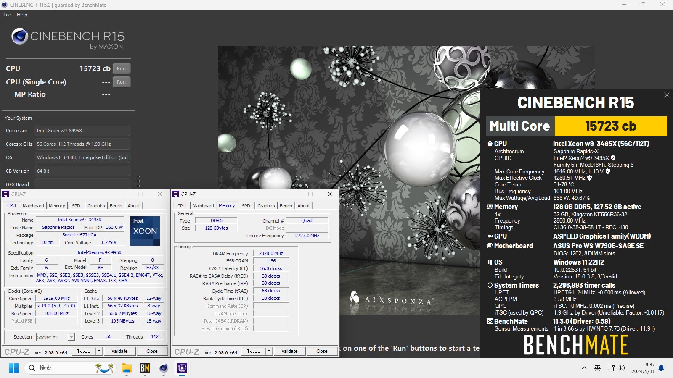
Task: Click the input language indicator 英
Action: point(597,368)
